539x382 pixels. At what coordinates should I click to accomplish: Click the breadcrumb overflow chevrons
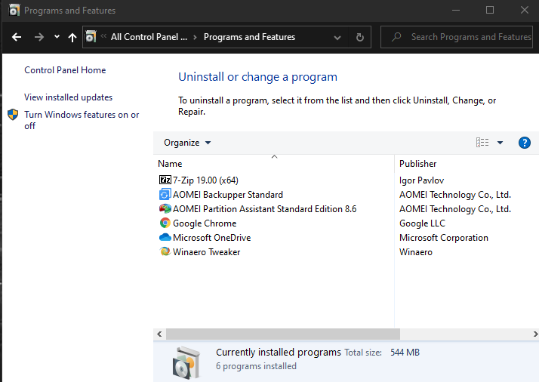coord(103,35)
